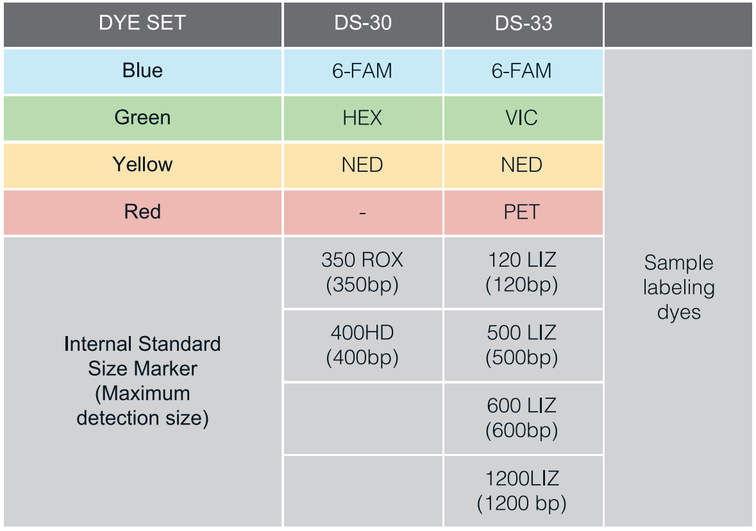The image size is (756, 531).
Task: Select the 400HD (400bp) cell
Action: tap(362, 345)
